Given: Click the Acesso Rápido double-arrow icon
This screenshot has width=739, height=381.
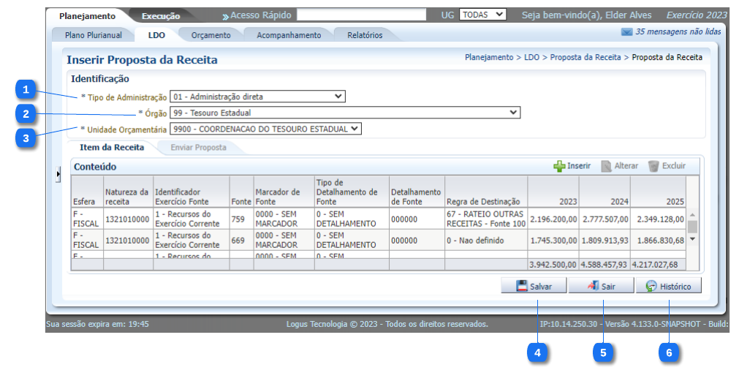Looking at the screenshot, I should [226, 15].
